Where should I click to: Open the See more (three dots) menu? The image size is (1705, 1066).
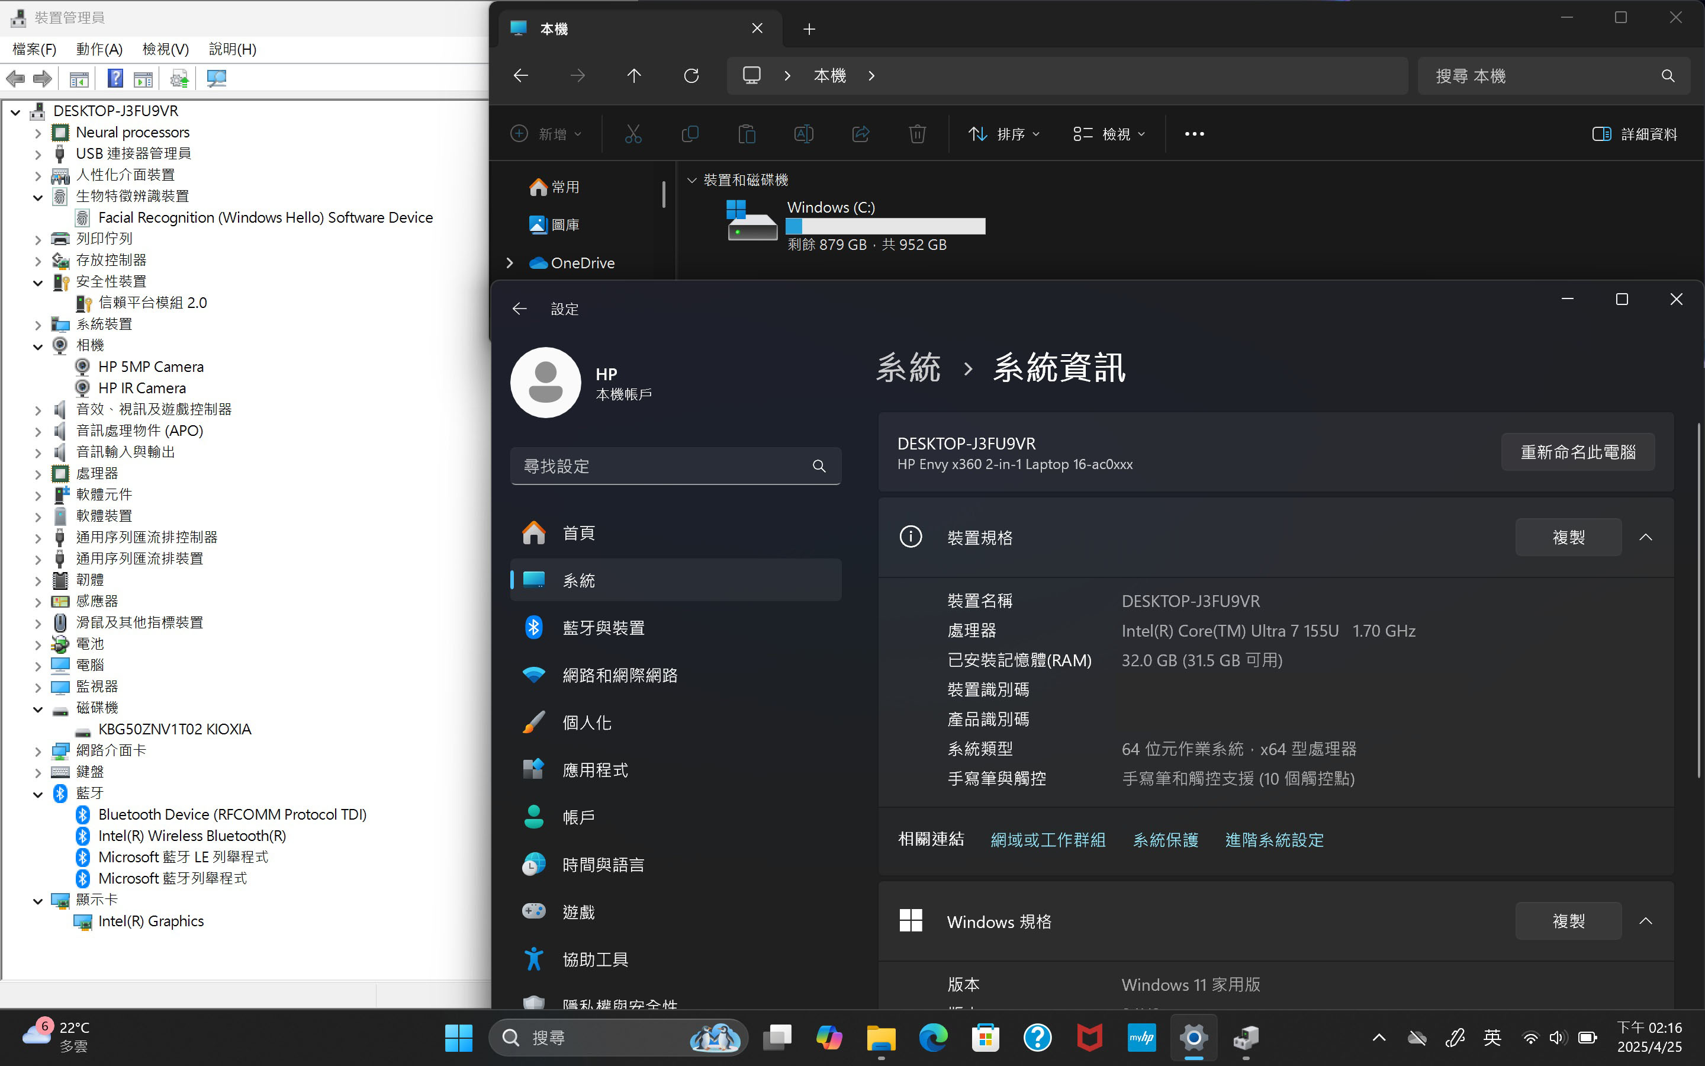tap(1194, 134)
